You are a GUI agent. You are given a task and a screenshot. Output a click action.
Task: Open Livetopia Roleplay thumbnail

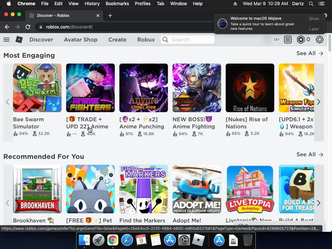tap(250, 189)
